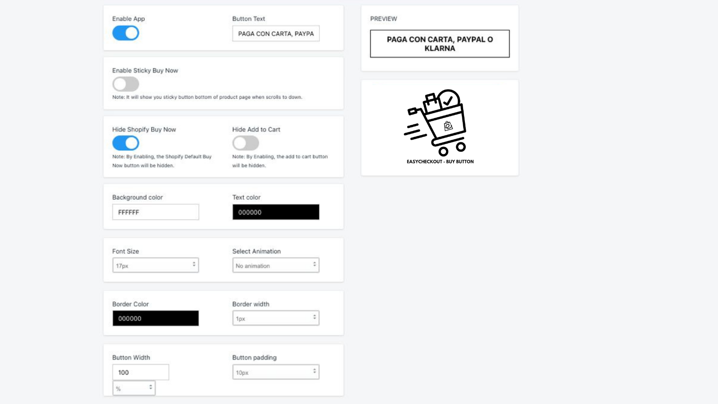Pick the white Background color swatch
718x404 pixels.
click(155, 212)
